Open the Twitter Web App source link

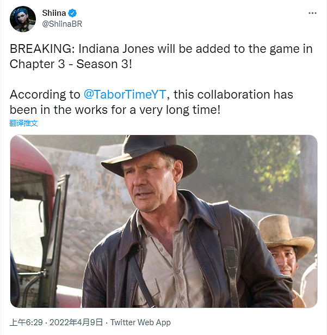click(140, 322)
